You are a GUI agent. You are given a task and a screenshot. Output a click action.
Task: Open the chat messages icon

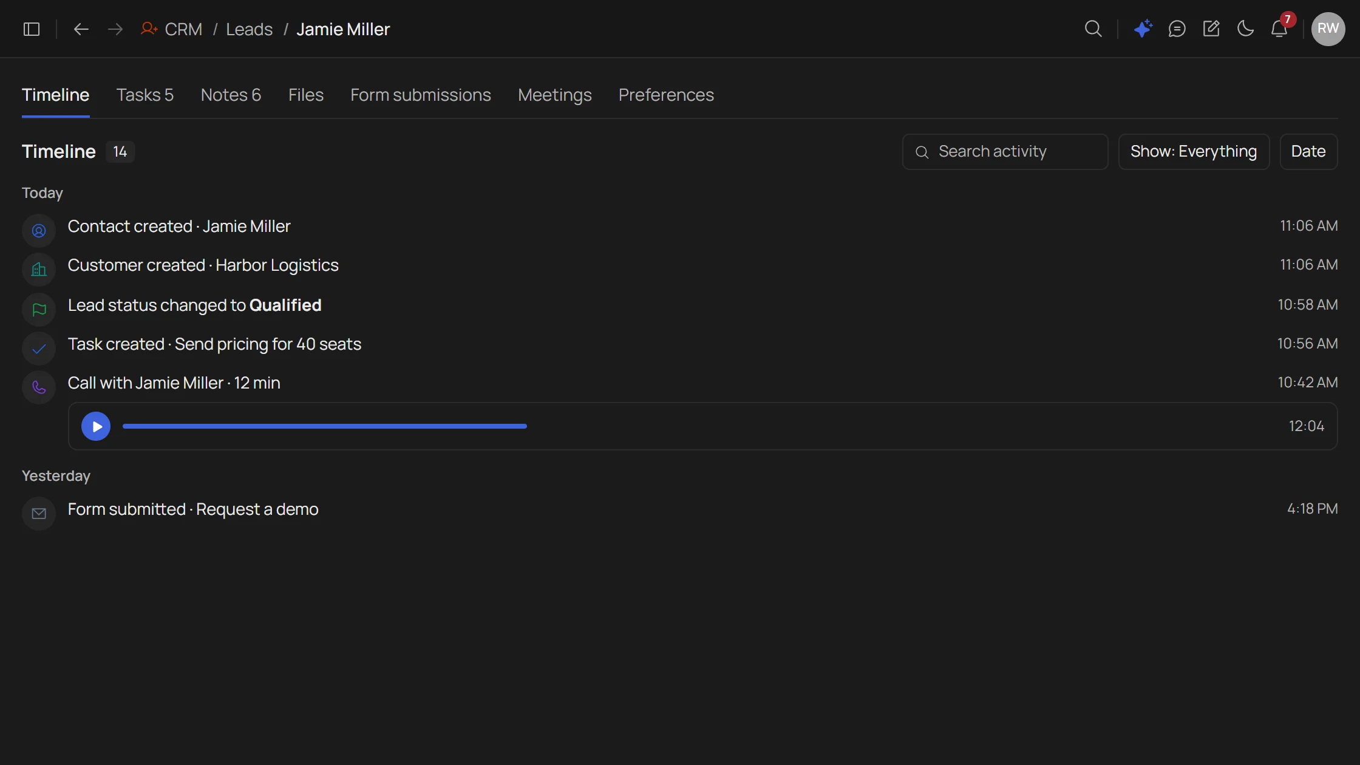tap(1177, 29)
